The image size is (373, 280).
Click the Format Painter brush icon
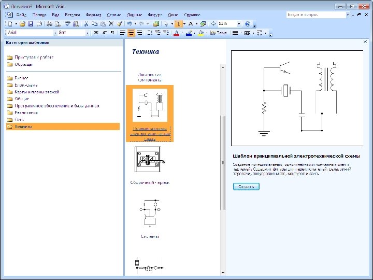coord(119,24)
